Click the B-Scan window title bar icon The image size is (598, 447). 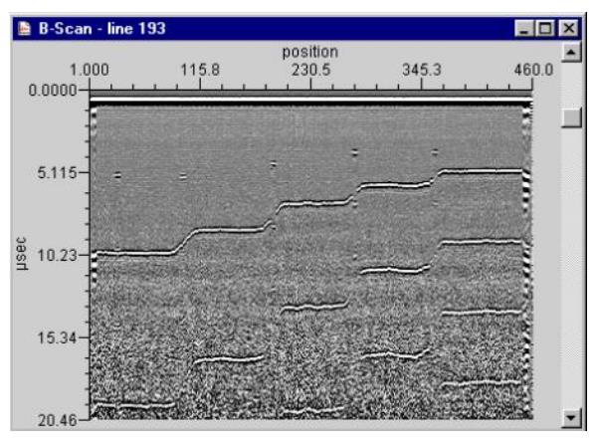(x=25, y=29)
